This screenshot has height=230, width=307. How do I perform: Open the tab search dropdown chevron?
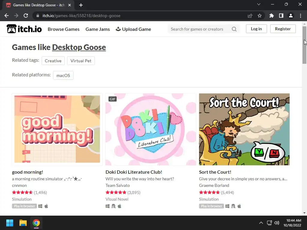coord(259,4)
